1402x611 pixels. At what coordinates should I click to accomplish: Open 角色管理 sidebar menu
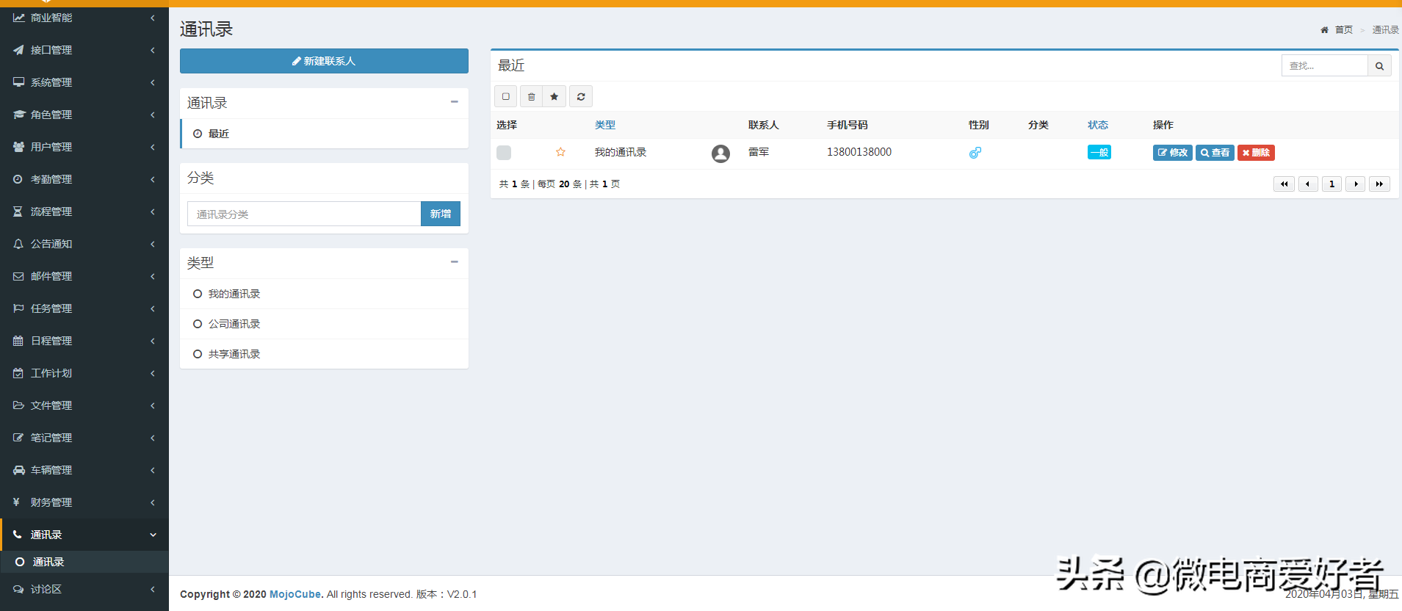tap(84, 115)
